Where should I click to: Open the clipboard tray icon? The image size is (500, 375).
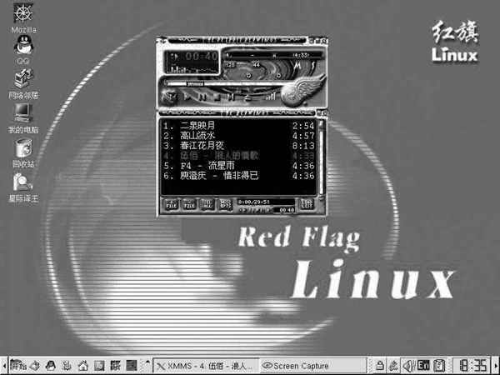(439, 366)
